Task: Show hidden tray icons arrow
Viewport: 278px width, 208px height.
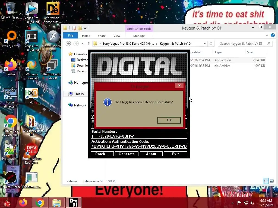Action: (x=233, y=203)
